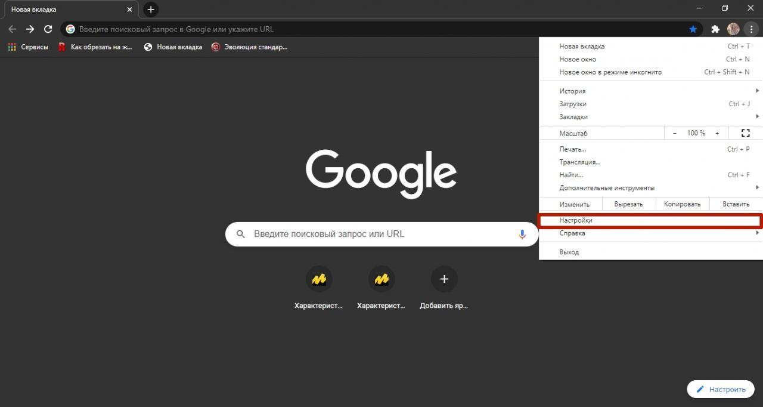Image resolution: width=763 pixels, height=407 pixels.
Task: Click the 'Настроить' customize button
Action: coord(721,389)
